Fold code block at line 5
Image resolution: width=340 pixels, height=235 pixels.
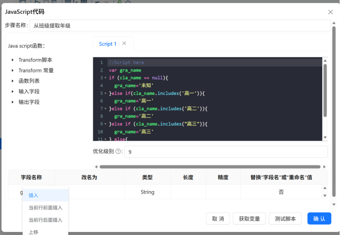click(105, 93)
